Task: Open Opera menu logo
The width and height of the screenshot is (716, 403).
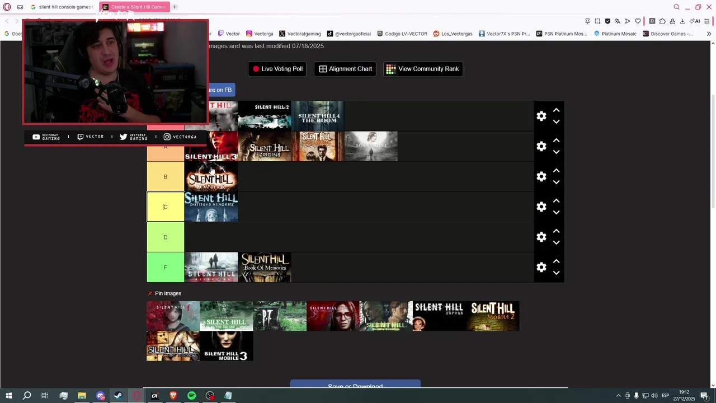Action: (x=7, y=7)
